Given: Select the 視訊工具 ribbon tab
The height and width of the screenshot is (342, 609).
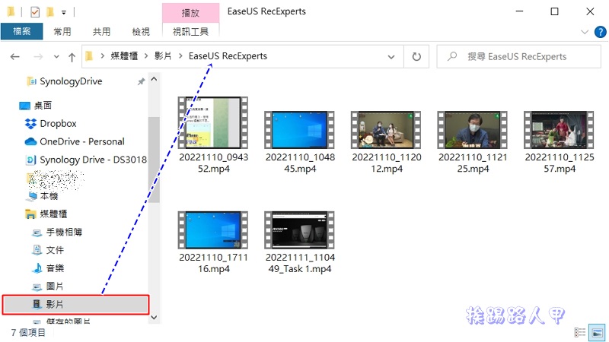Looking at the screenshot, I should 190,31.
